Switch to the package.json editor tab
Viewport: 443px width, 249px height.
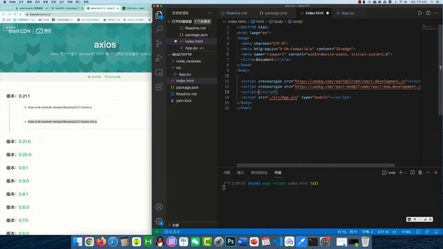pos(273,13)
